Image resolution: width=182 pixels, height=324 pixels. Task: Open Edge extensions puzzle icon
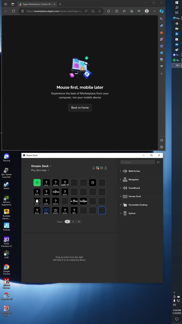(x=108, y=11)
